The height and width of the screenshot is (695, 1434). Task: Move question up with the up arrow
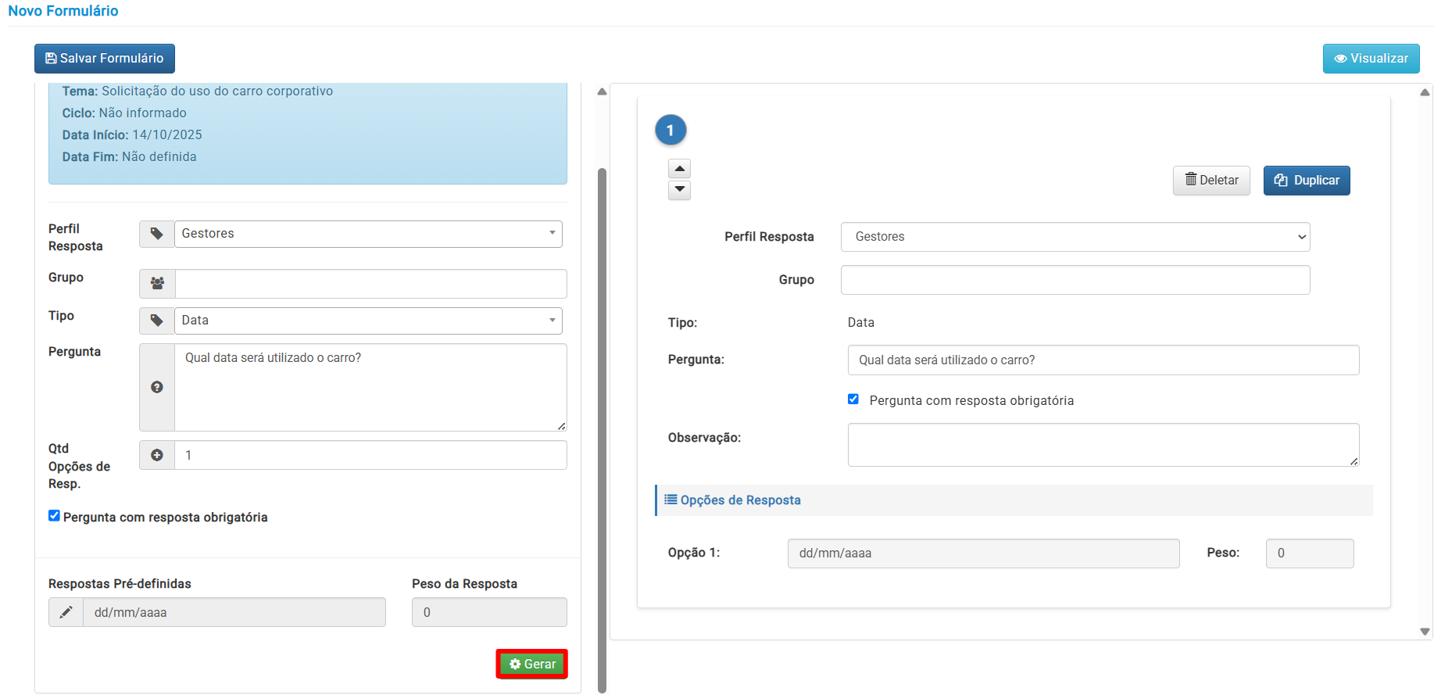(x=679, y=169)
